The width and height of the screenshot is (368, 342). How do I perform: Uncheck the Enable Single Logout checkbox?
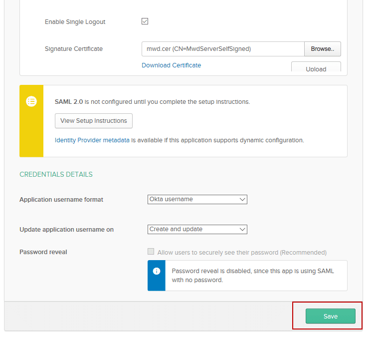pyautogui.click(x=145, y=21)
